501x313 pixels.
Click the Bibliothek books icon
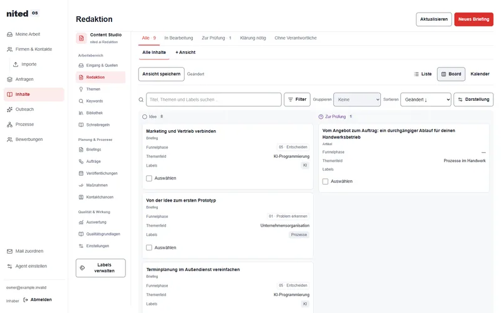click(81, 113)
